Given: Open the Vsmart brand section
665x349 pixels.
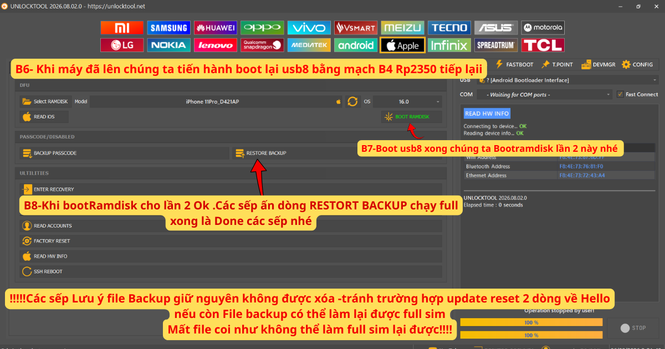Looking at the screenshot, I should click(x=356, y=28).
